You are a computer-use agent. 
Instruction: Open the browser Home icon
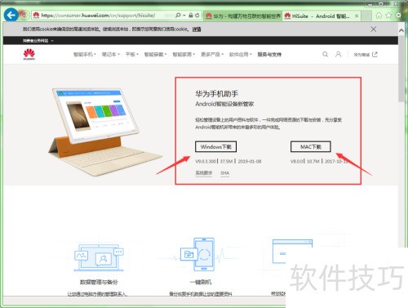coord(379,16)
